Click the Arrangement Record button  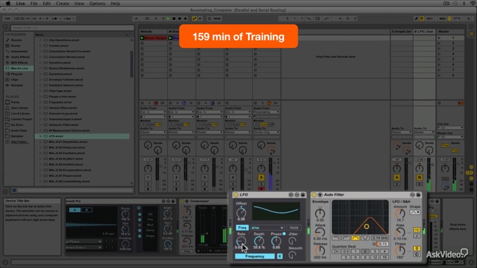pyautogui.click(x=179, y=18)
